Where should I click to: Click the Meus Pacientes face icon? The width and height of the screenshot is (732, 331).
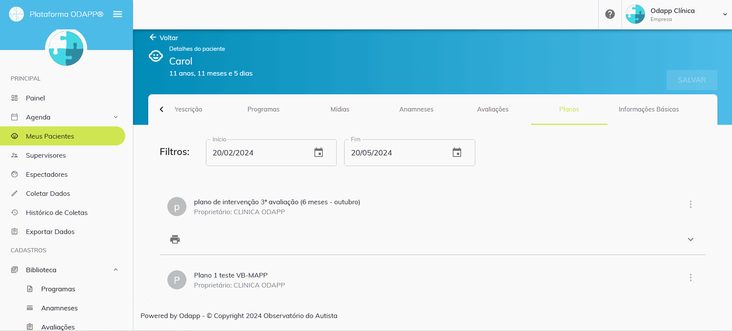(15, 136)
